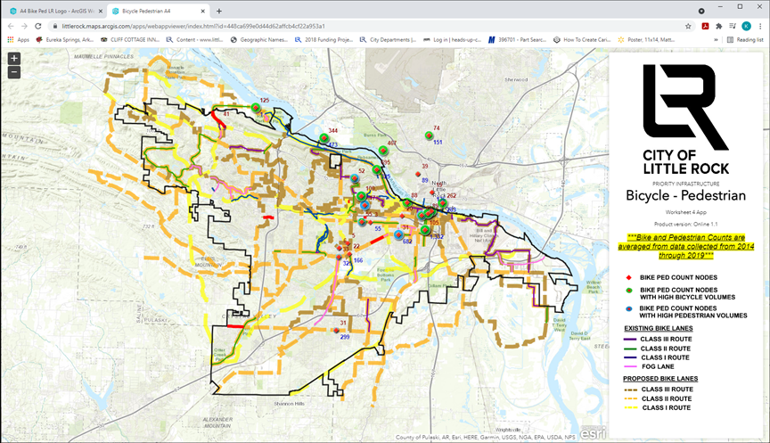Screen dimensions: 770x443
Task: Open the Geographic Names bookmark
Action: pyautogui.click(x=257, y=40)
